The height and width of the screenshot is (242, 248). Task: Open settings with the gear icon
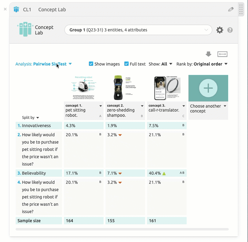(x=220, y=30)
